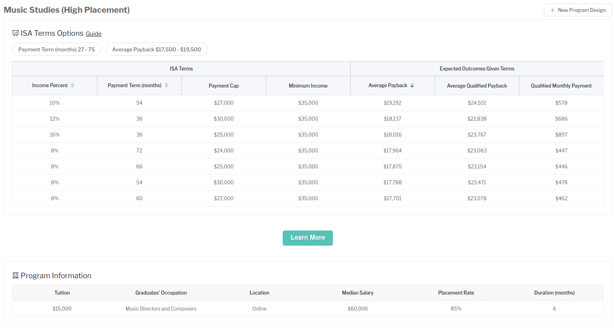Click monthly payment value $478
Image resolution: width=614 pixels, height=330 pixels.
pos(561,182)
